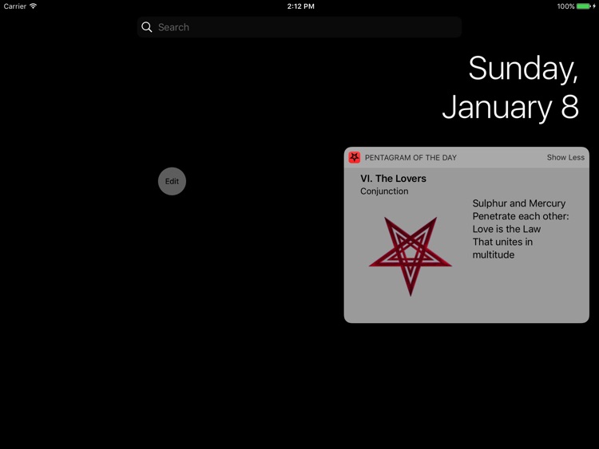
Task: Open the Pentagram of the Day app icon
Action: click(x=355, y=157)
